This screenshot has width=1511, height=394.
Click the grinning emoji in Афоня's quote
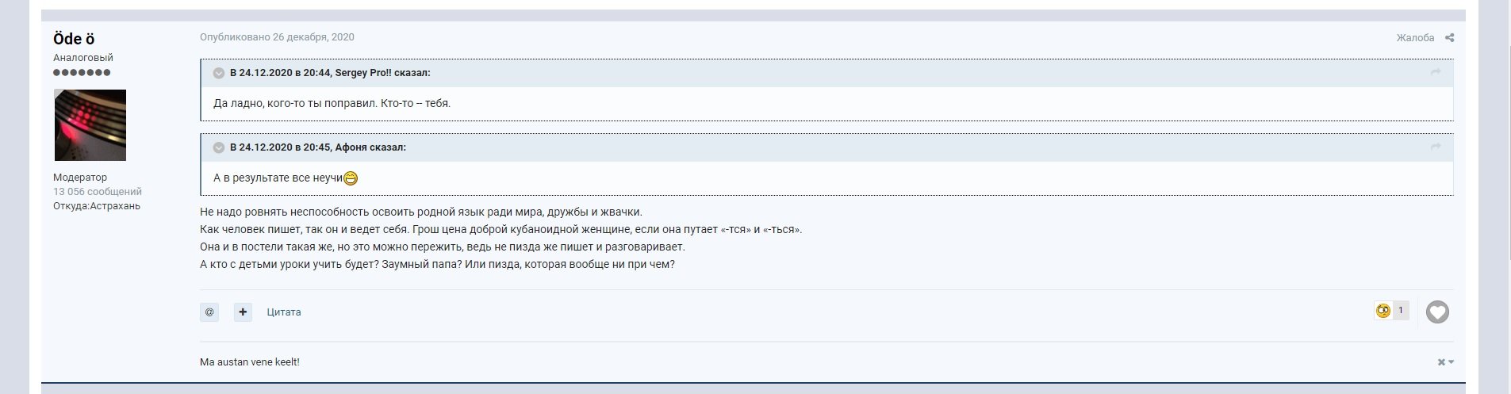[351, 178]
